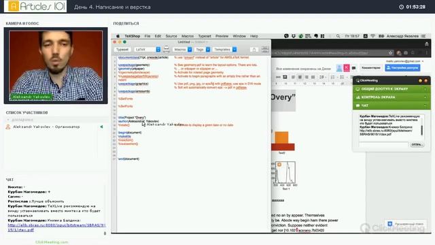Click the bulleted list icon in Docs
The width and height of the screenshot is (435, 245).
tap(343, 77)
